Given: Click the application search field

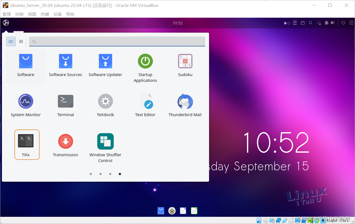Looking at the screenshot, I should point(117,41).
